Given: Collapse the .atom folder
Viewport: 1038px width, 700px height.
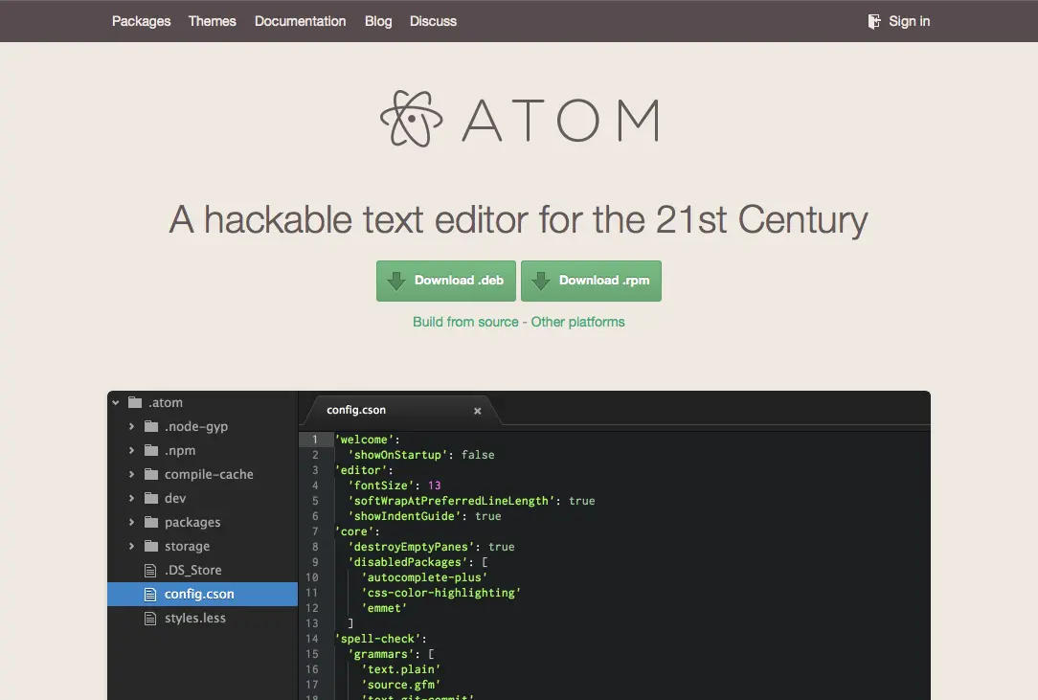Looking at the screenshot, I should [118, 402].
